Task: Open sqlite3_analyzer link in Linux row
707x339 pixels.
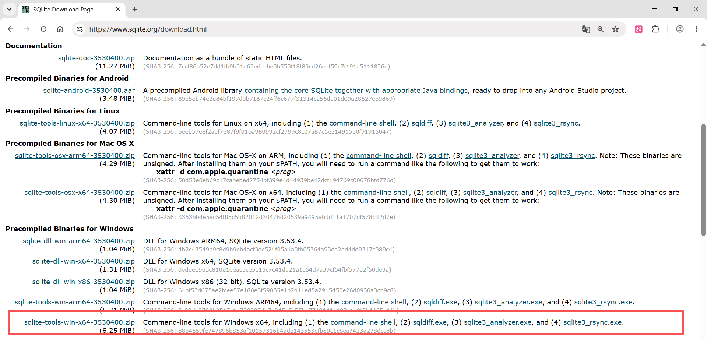Action: [475, 123]
